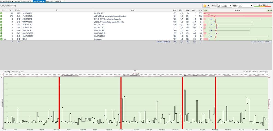Select IP 8.8.8.8 in hop 10

[x=24, y=39]
